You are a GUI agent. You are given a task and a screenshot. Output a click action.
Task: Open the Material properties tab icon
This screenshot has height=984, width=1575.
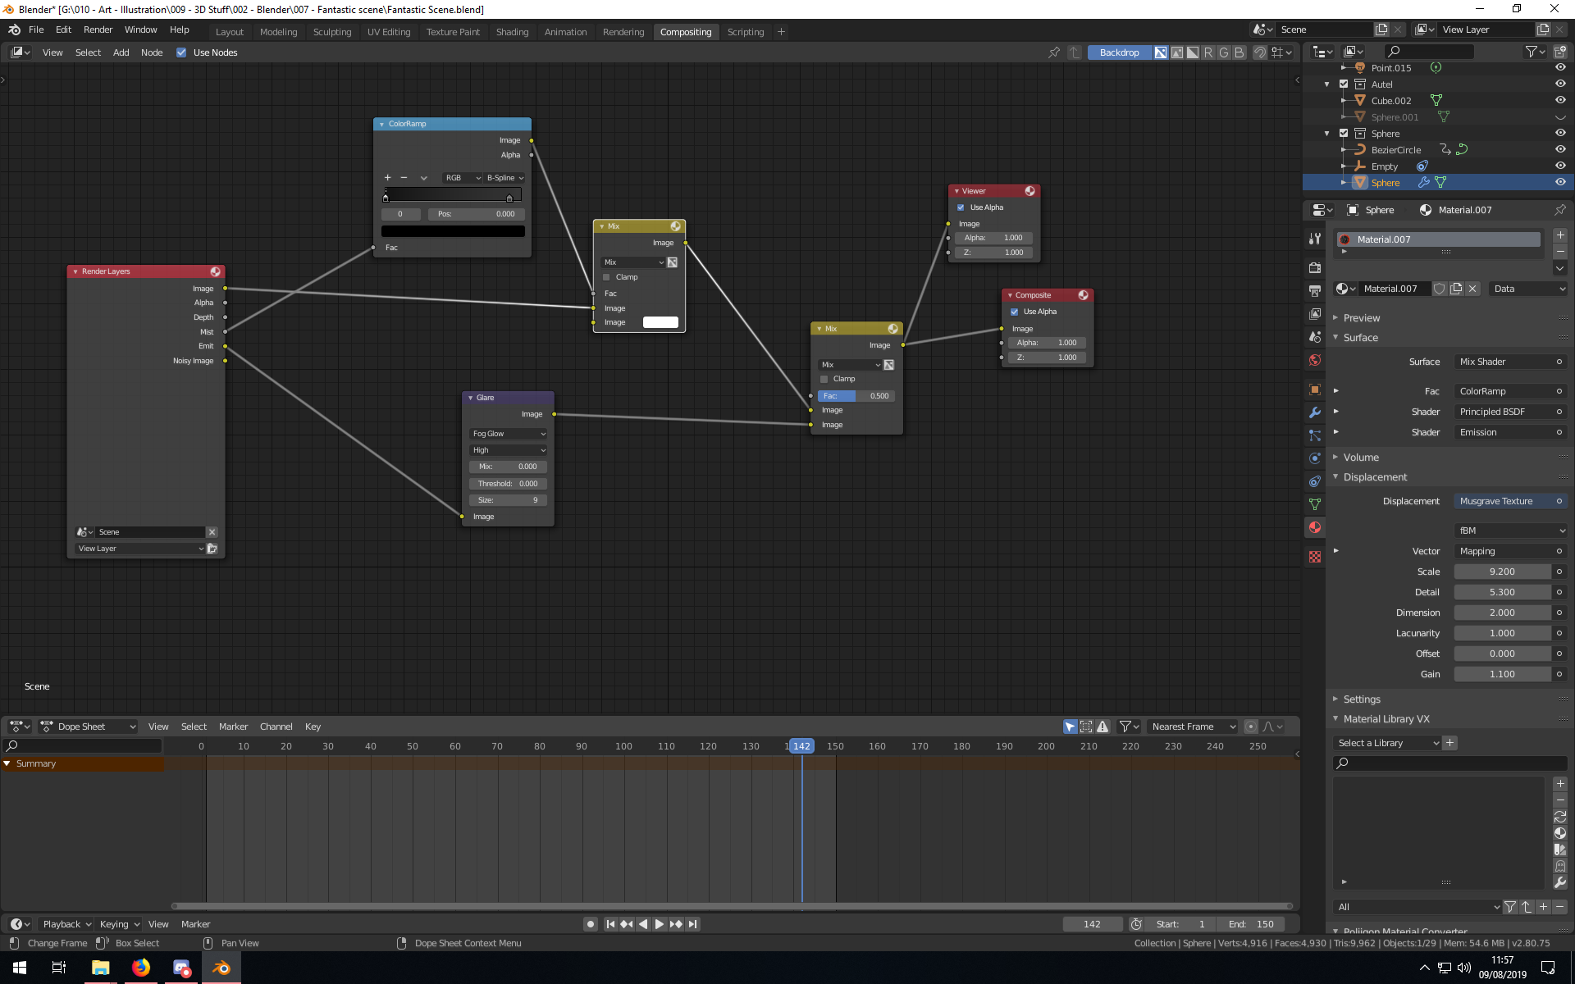pos(1315,527)
